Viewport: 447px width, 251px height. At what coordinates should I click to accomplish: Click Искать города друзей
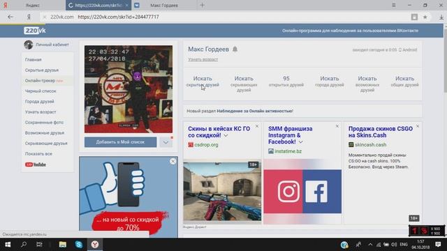coord(330,81)
